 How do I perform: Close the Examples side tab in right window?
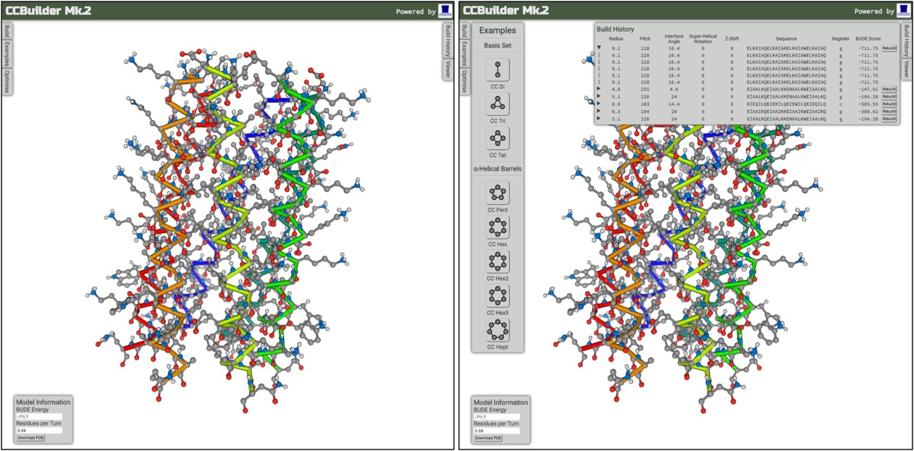coord(465,53)
